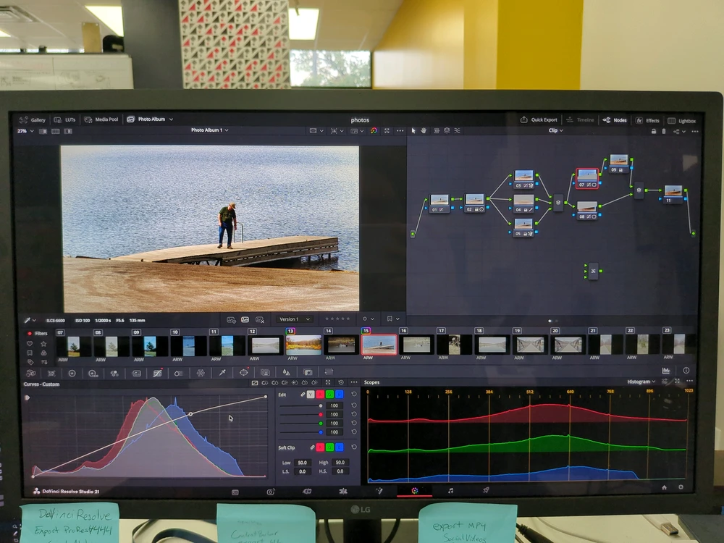724x543 pixels.
Task: Click the Quick Export button
Action: pyautogui.click(x=539, y=119)
